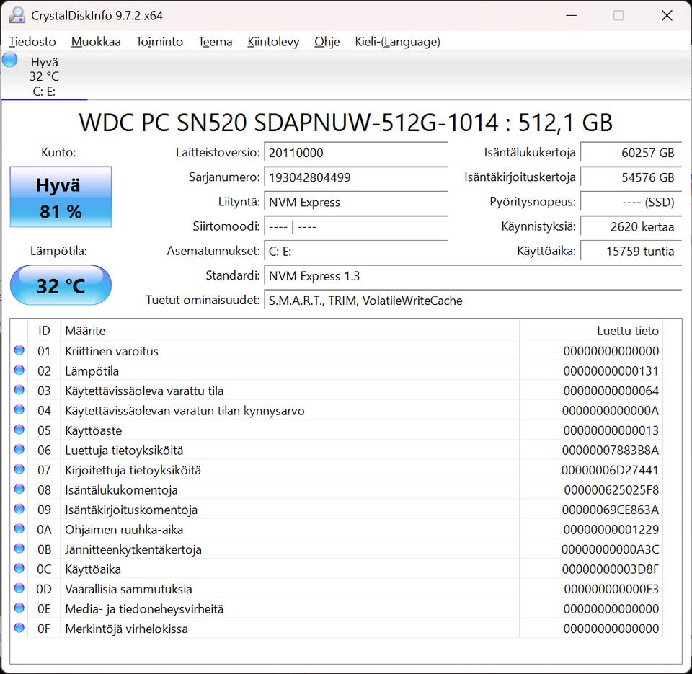Click the Laitteistoversio field 20110000

pyautogui.click(x=355, y=153)
